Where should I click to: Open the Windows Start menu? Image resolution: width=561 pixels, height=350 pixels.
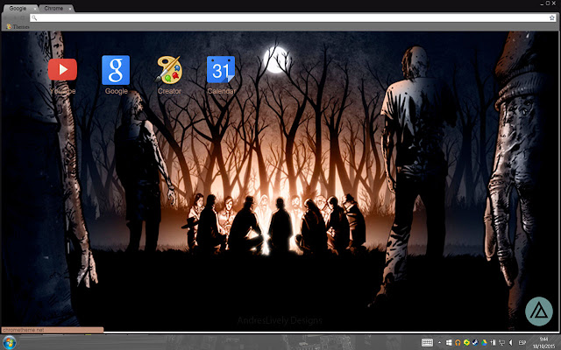pos(9,343)
